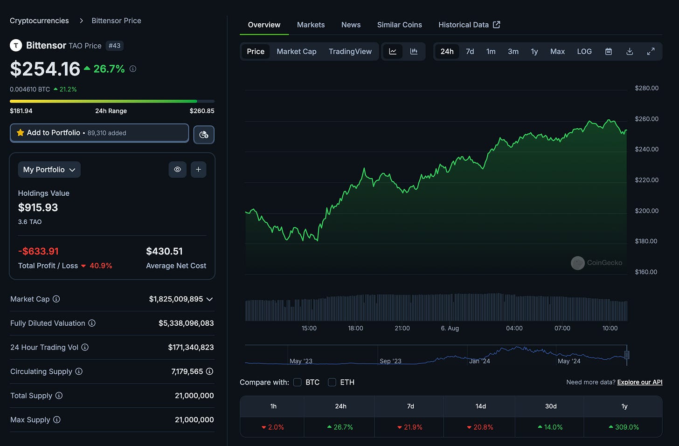
Task: Click info icon next to 26.7% change
Action: point(133,69)
